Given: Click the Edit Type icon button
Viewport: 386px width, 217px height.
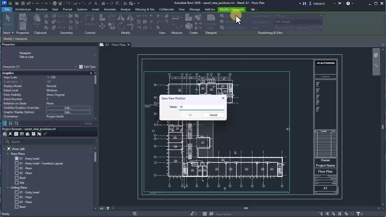Looking at the screenshot, I should 87,67.
